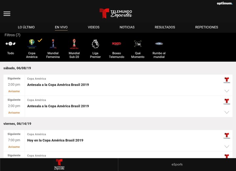Image resolution: width=236 pixels, height=171 pixels.
Task: Expand the first Antesala a la Copa América entry
Action: (x=227, y=91)
